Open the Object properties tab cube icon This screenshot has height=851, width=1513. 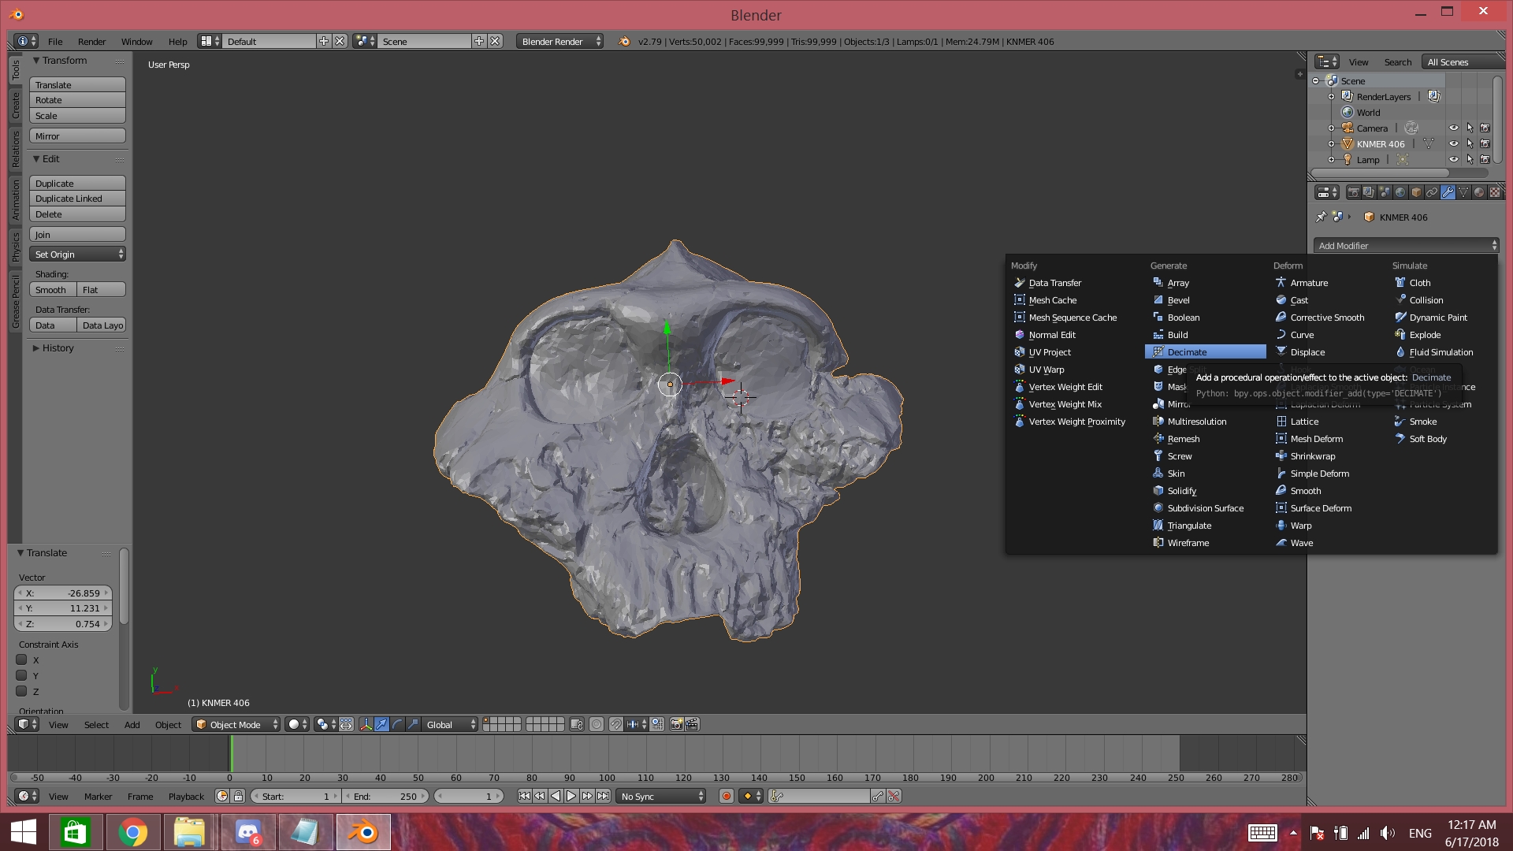(x=1416, y=193)
